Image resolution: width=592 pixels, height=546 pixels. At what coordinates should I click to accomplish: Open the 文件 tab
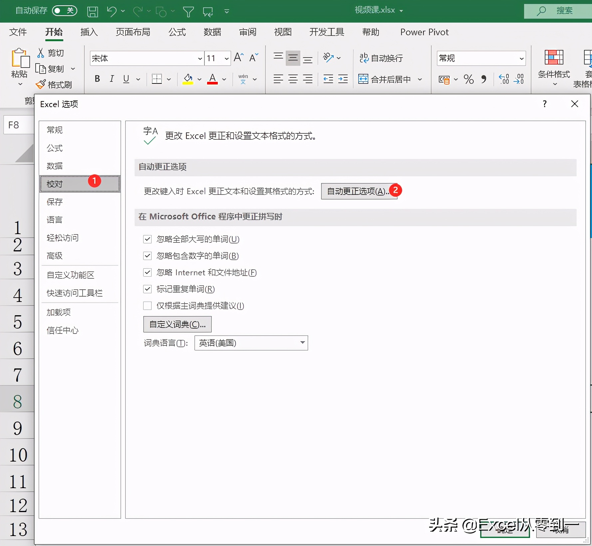pyautogui.click(x=18, y=32)
